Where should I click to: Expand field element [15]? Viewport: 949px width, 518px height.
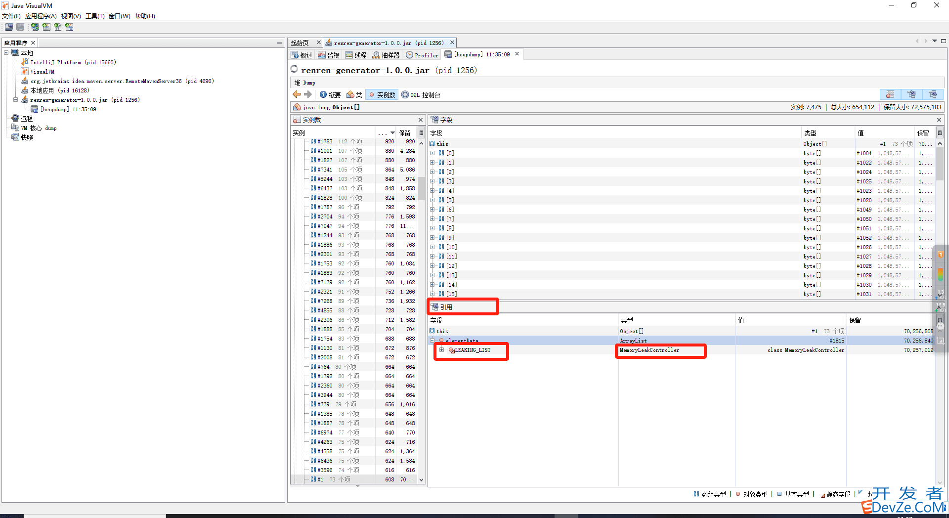coord(432,294)
